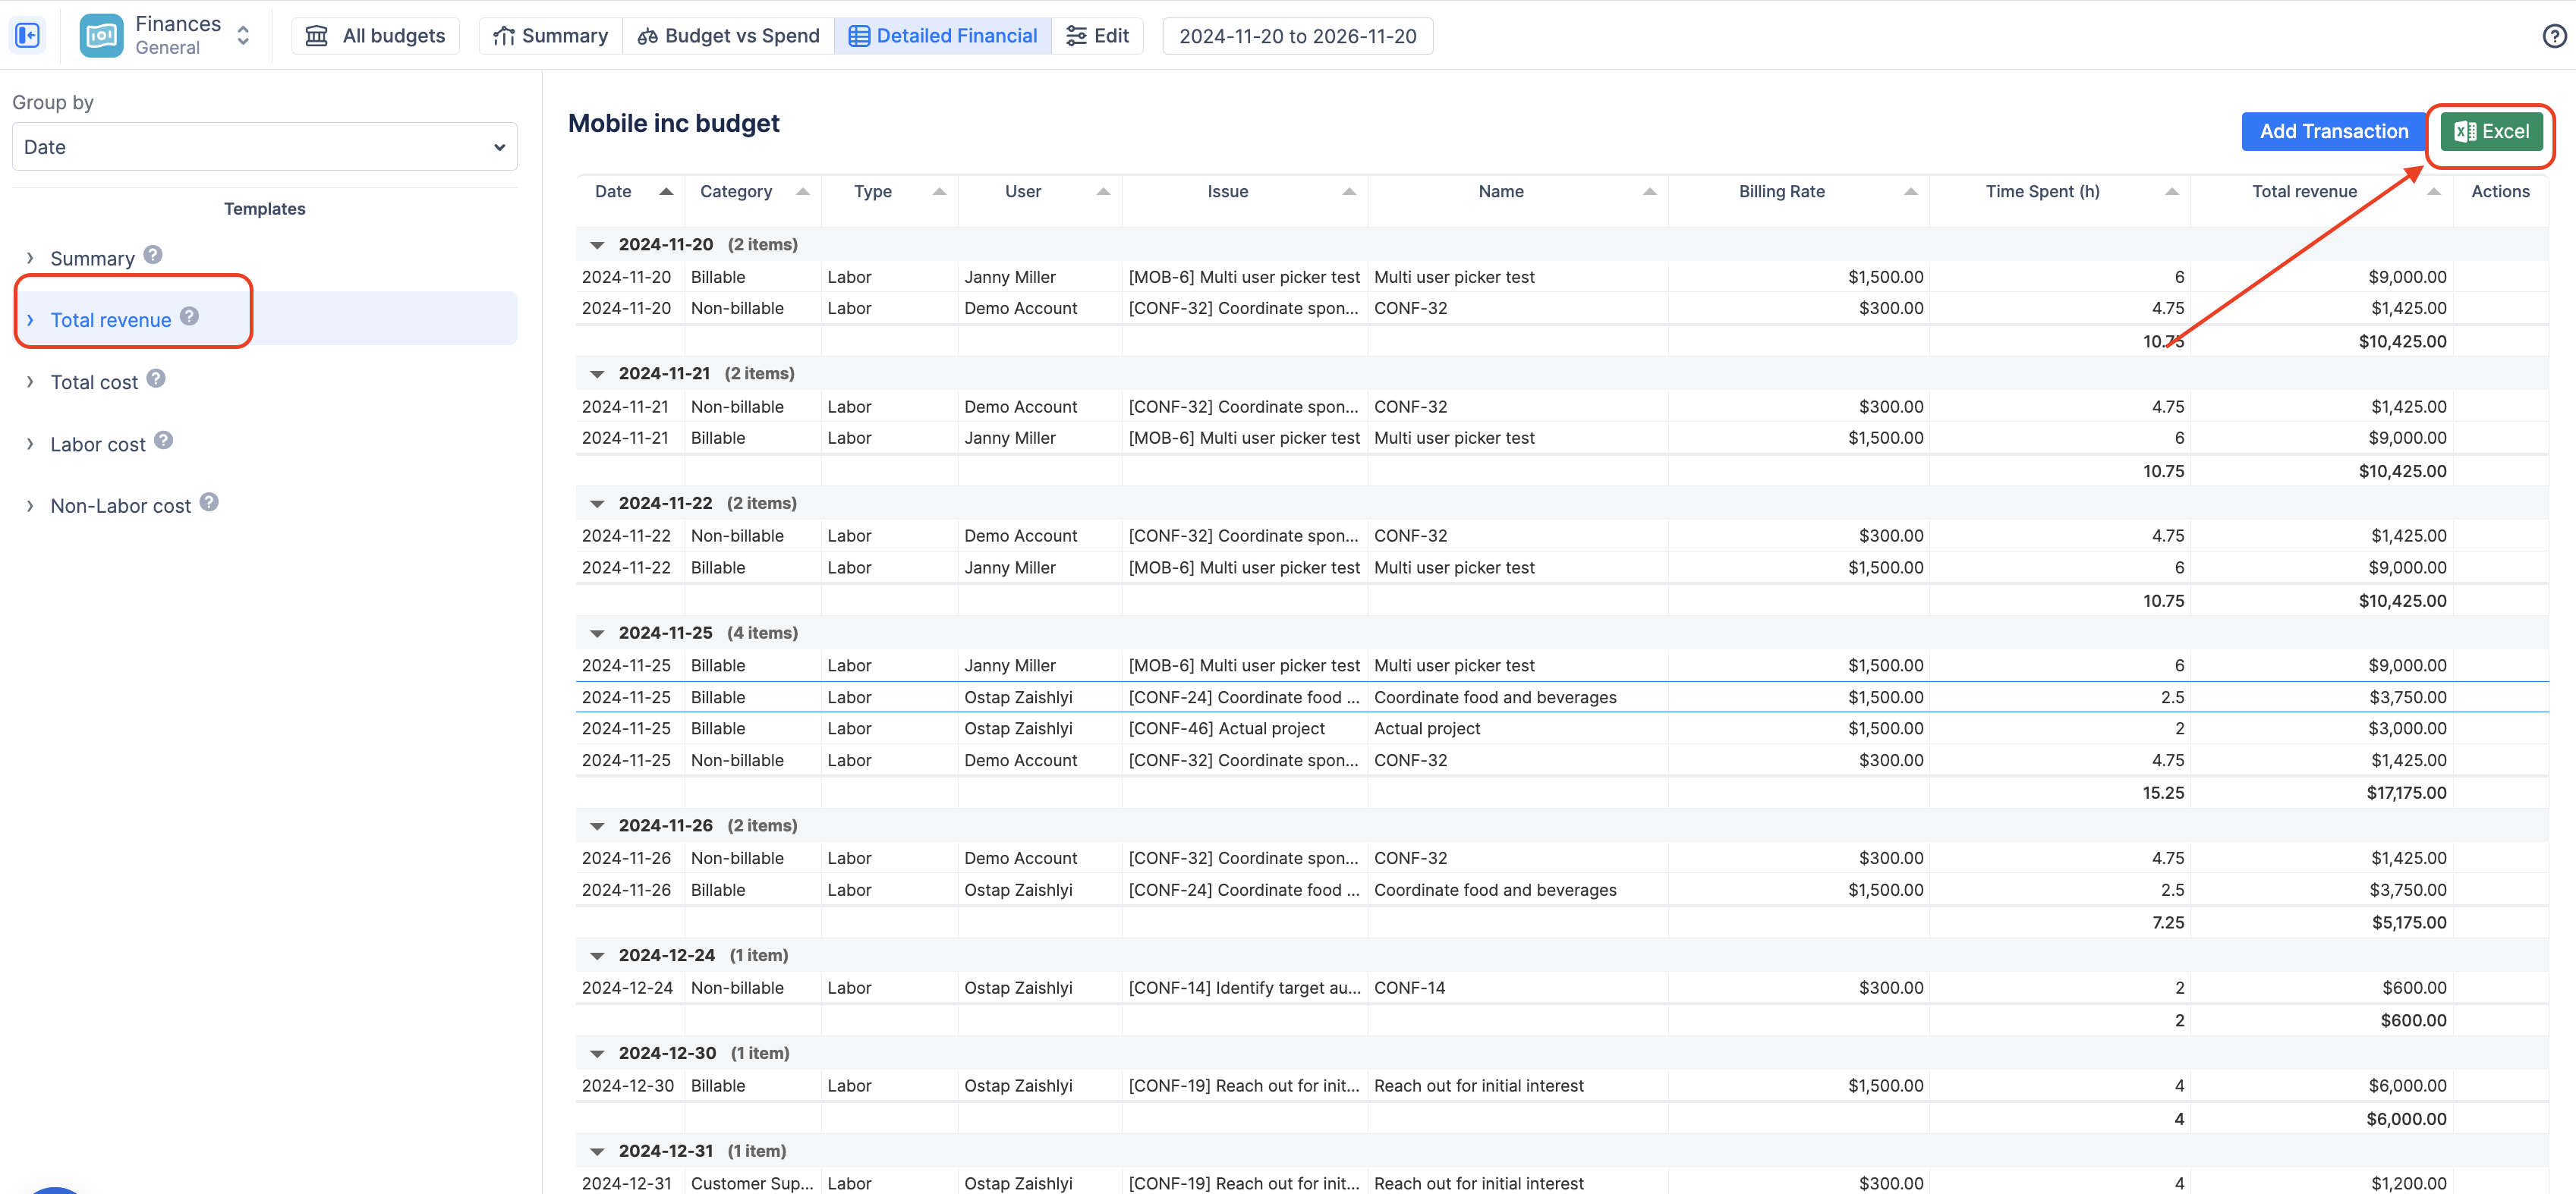Click the Finances General budget icon
Viewport: 2576px width, 1194px height.
[x=100, y=34]
